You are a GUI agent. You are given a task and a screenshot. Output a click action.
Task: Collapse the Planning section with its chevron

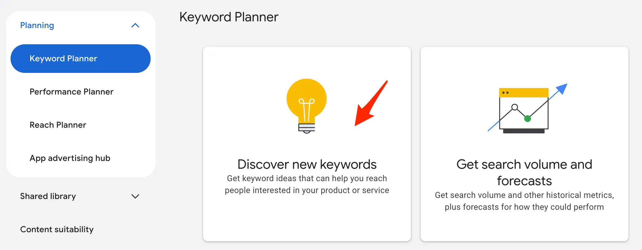135,25
